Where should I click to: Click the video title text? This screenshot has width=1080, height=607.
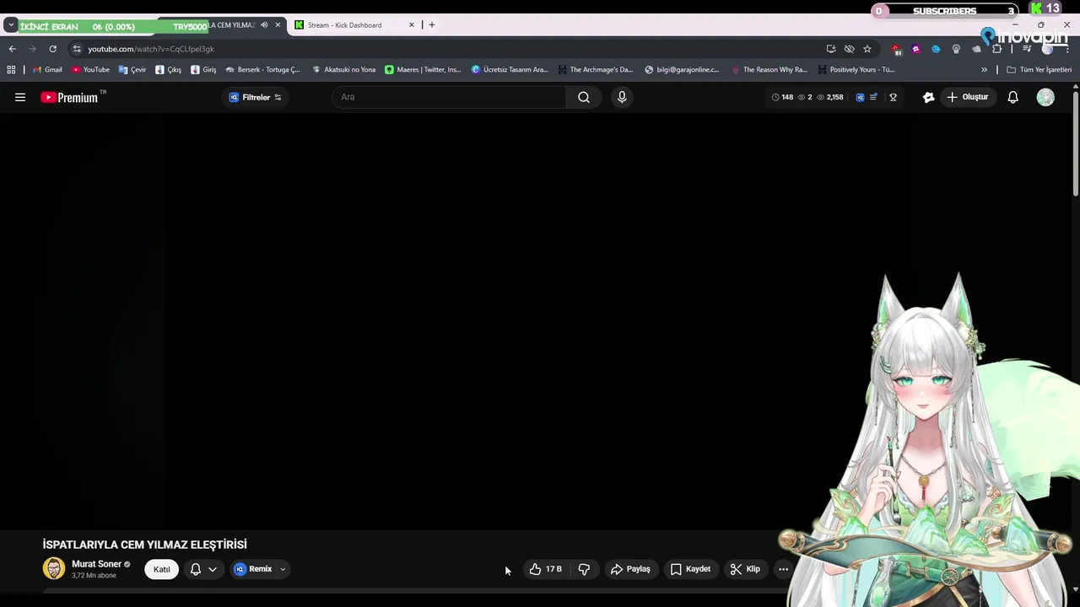point(145,545)
